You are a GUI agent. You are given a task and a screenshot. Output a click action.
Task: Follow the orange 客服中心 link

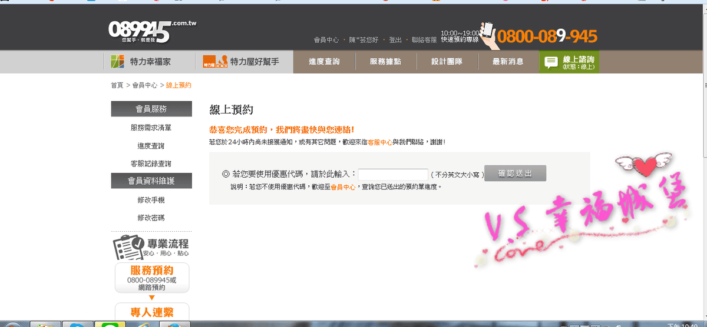point(379,142)
